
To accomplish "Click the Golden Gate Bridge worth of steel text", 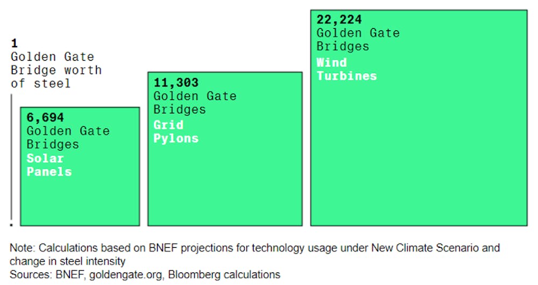I will 56,70.
